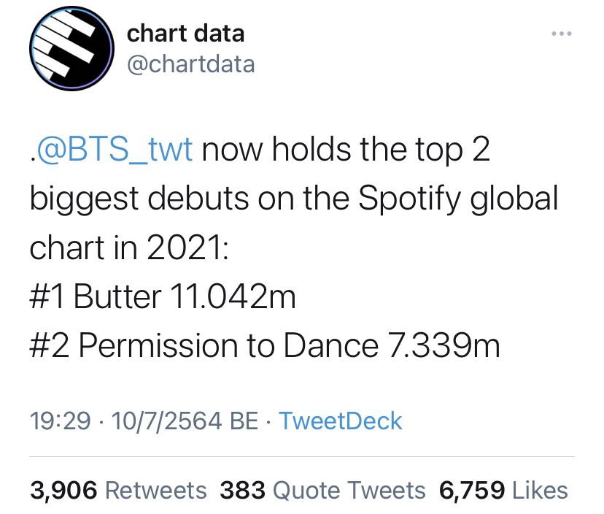This screenshot has width=604, height=514.
Task: View the 383 Quote Tweets
Action: click(322, 491)
